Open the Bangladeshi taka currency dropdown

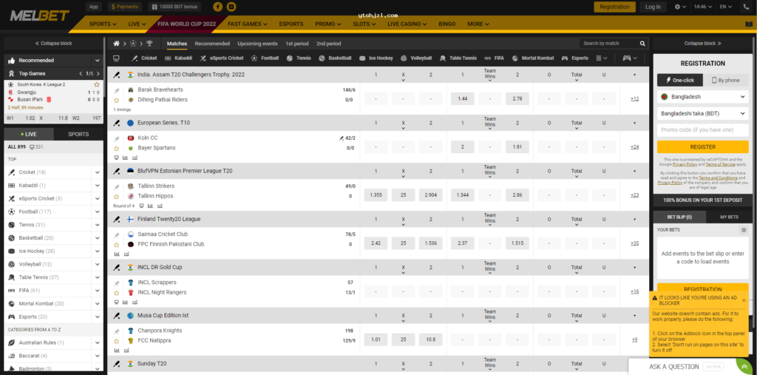coord(702,114)
